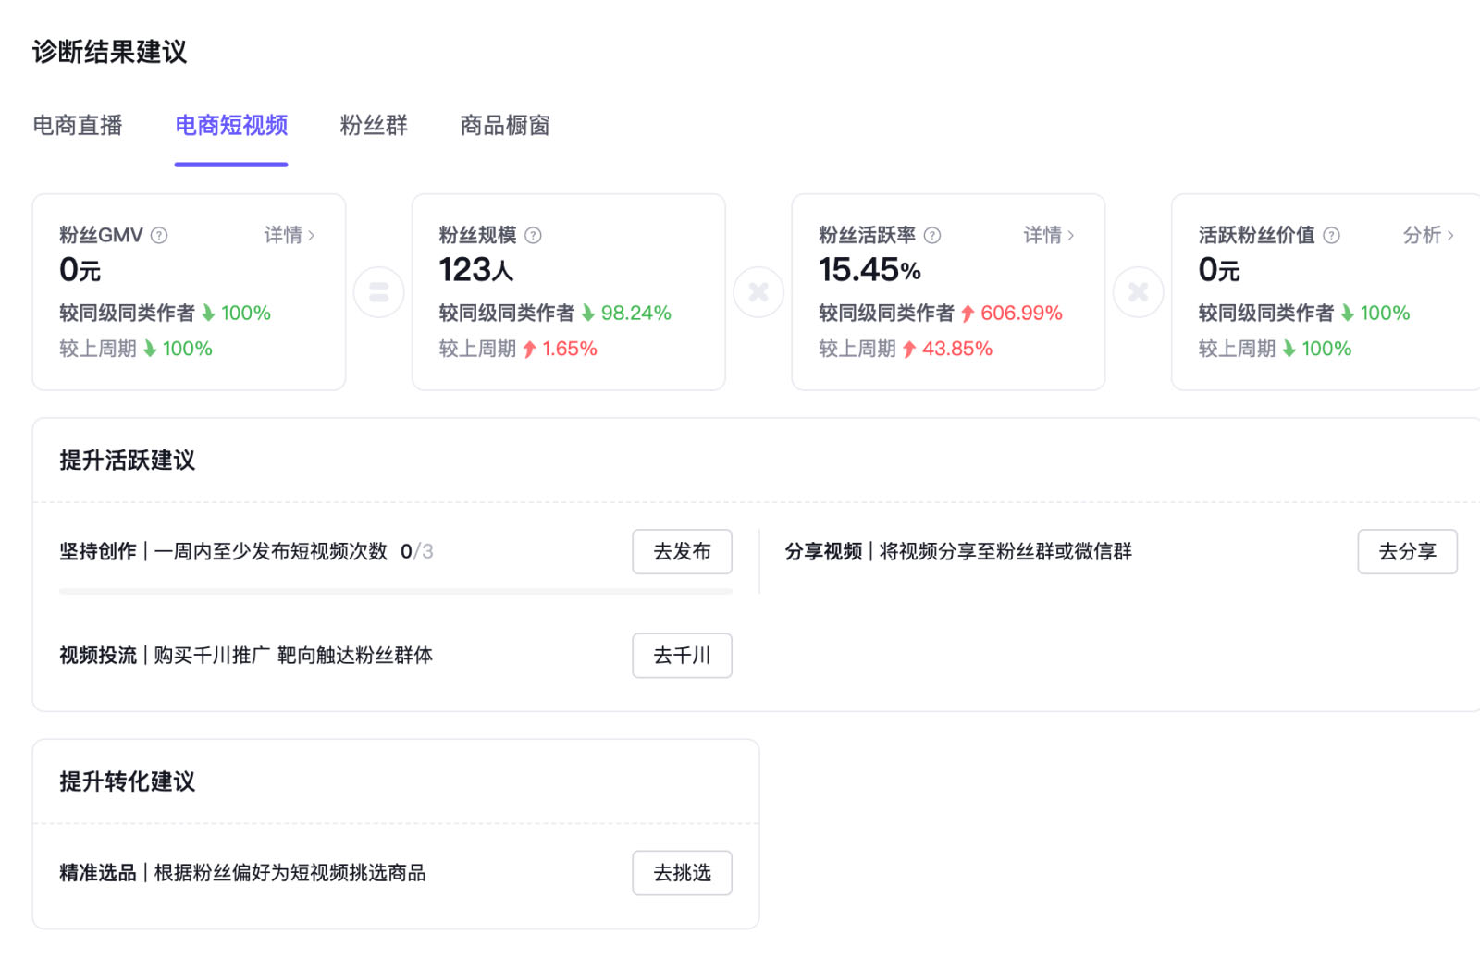1480x959 pixels.
Task: Click the 123人 fan count value
Action: coord(475,270)
